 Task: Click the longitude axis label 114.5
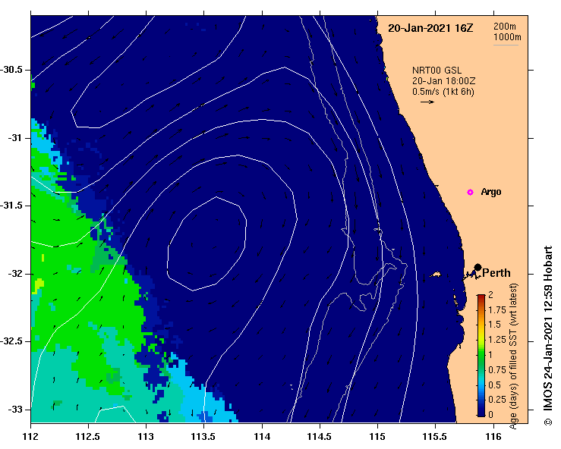(320, 437)
